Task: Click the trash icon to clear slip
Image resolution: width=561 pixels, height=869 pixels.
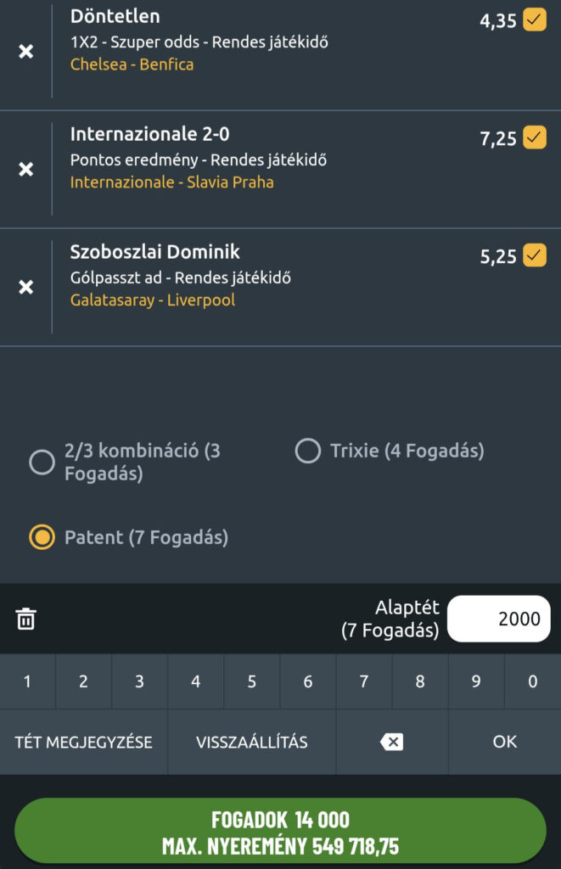Action: [26, 620]
